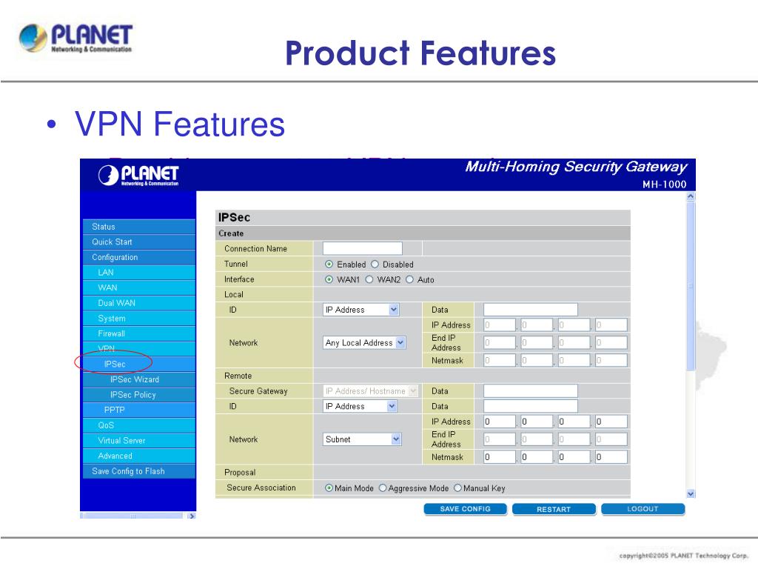Click the main panel vertical scrollbar thumb

click(x=691, y=285)
